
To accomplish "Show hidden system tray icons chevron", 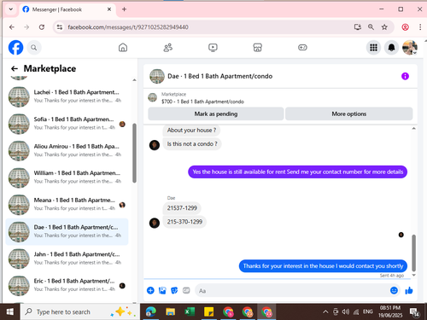I will click(x=325, y=312).
